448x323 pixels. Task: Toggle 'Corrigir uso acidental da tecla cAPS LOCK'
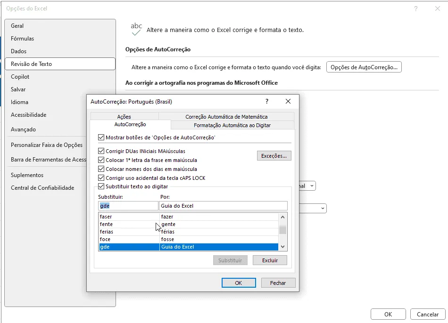(x=101, y=178)
